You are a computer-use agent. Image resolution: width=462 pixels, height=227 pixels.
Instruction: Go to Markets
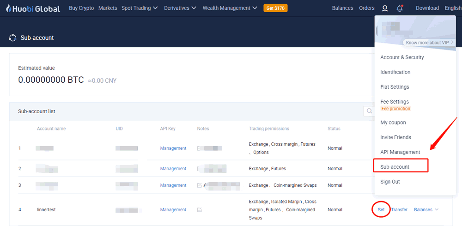(108, 8)
